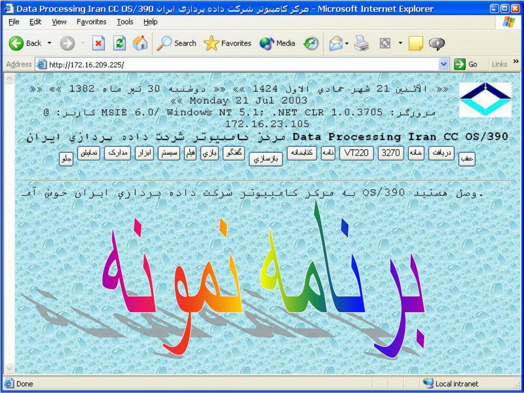Click the 3270 page button

390,153
